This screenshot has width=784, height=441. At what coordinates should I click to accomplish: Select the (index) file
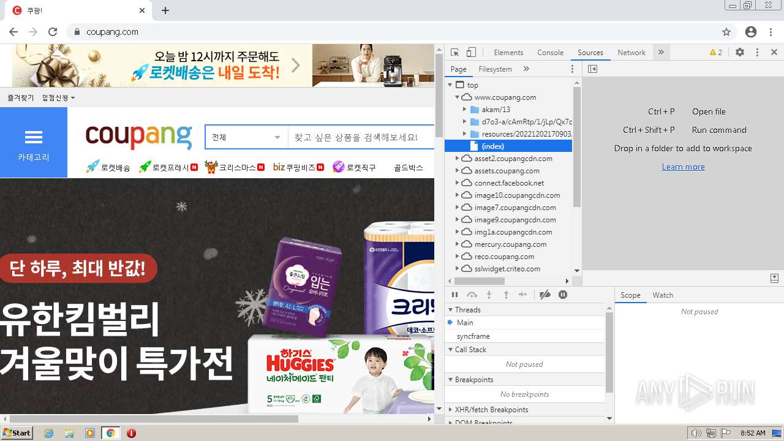508,146
